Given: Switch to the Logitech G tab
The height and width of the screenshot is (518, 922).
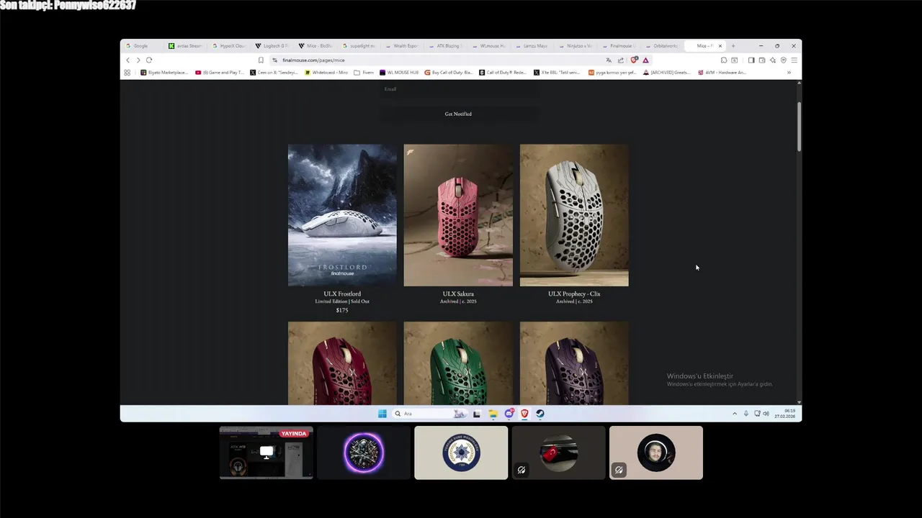Looking at the screenshot, I should (x=272, y=46).
